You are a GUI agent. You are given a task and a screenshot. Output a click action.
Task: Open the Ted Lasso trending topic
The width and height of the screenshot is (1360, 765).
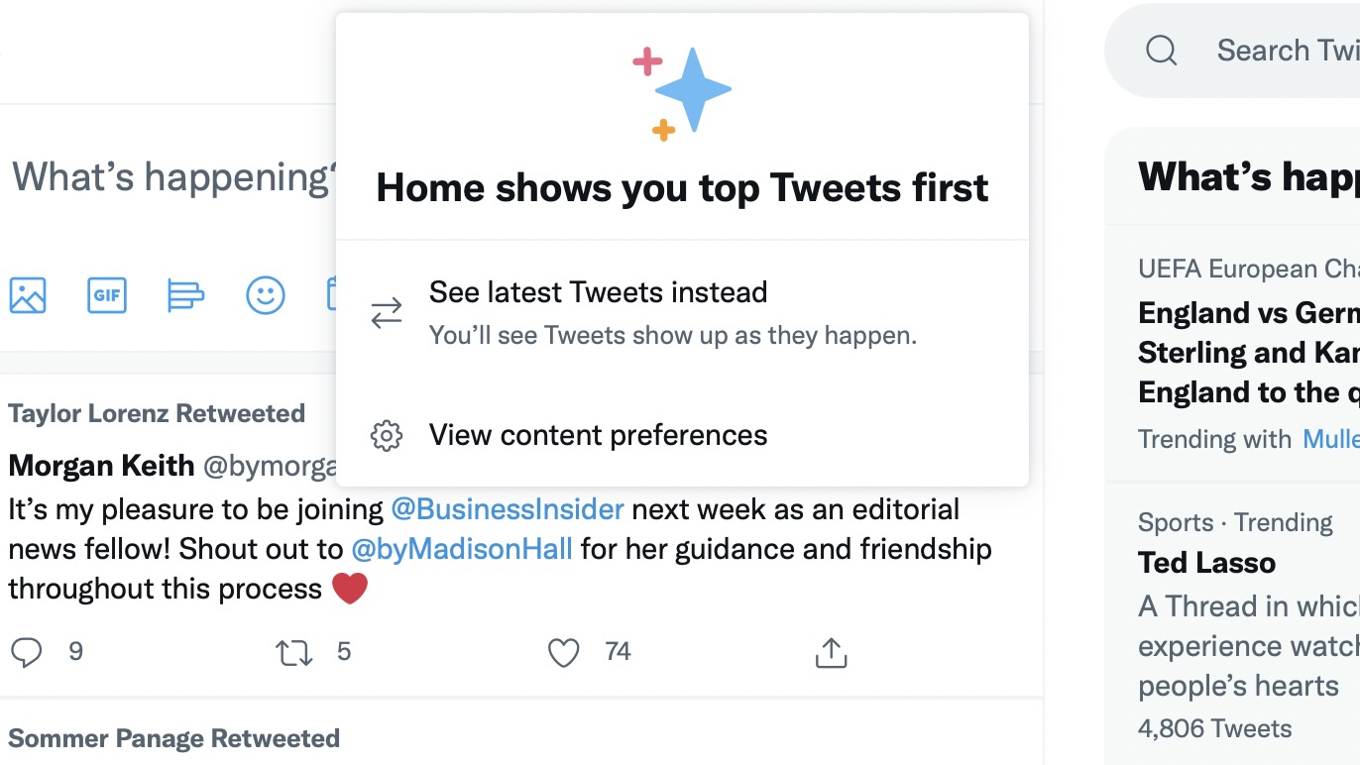[1206, 563]
